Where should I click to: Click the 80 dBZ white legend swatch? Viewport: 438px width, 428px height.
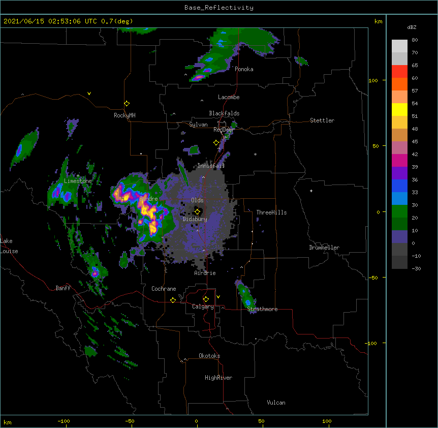(x=399, y=46)
